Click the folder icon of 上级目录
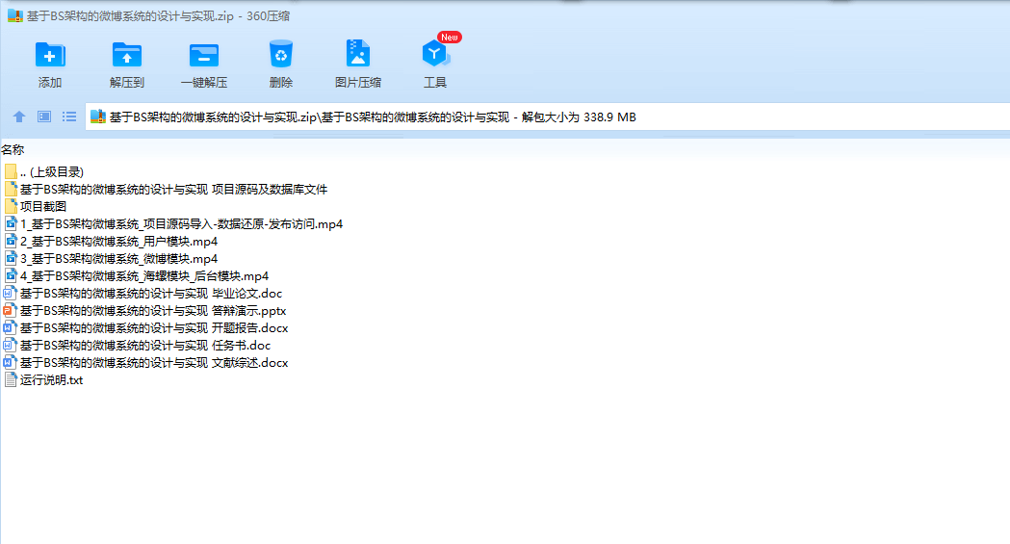 [x=11, y=171]
